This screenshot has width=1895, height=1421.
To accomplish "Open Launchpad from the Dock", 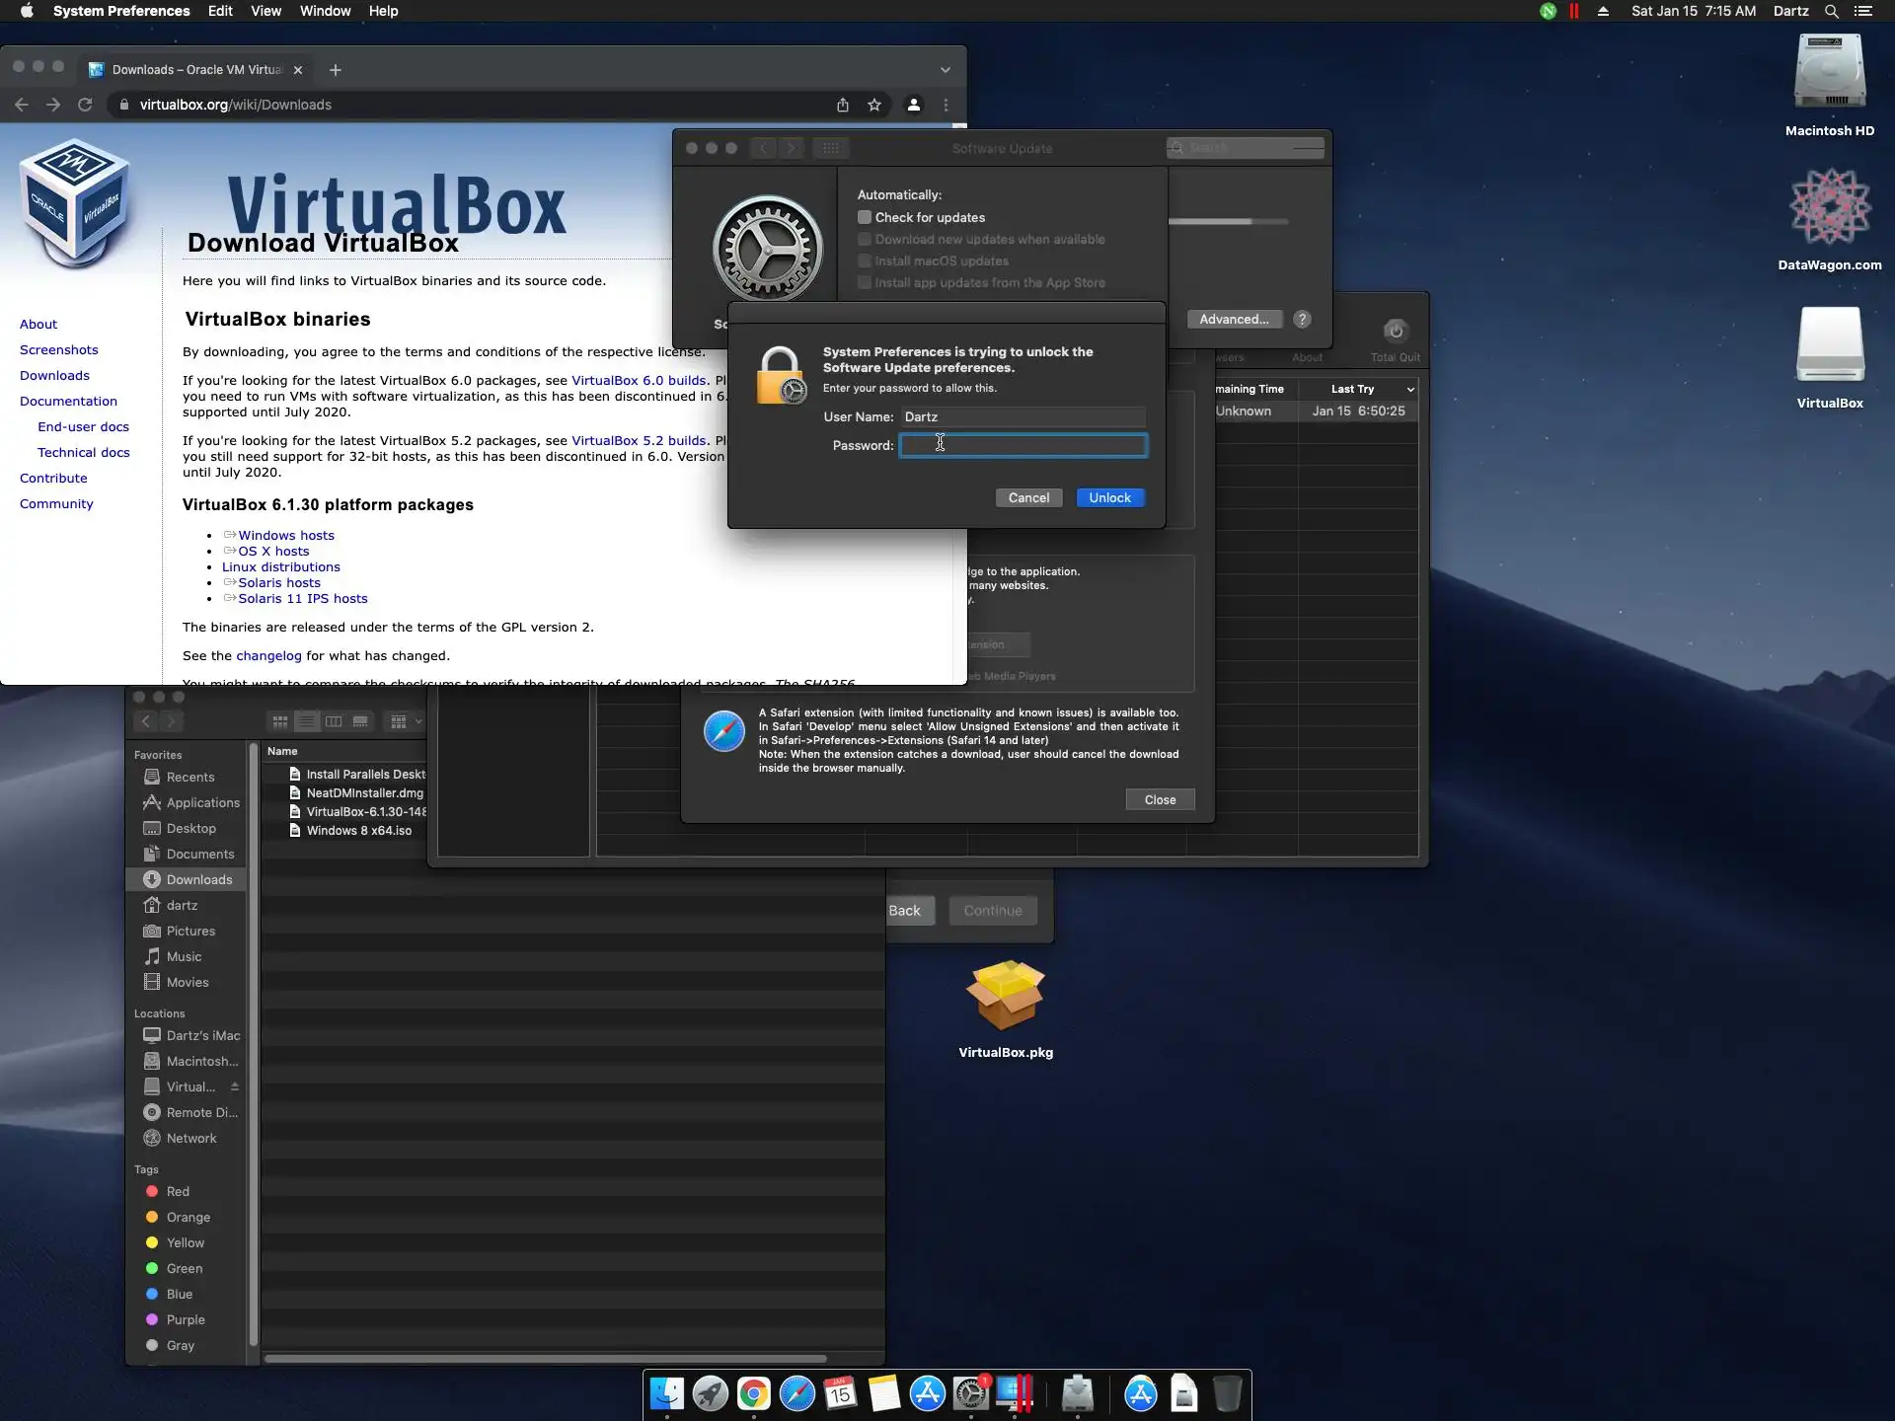I will pos(710,1393).
